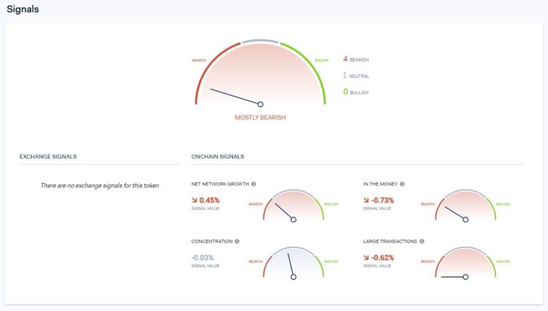
Task: Click red down arrow next to -0.62%
Action: 366,258
